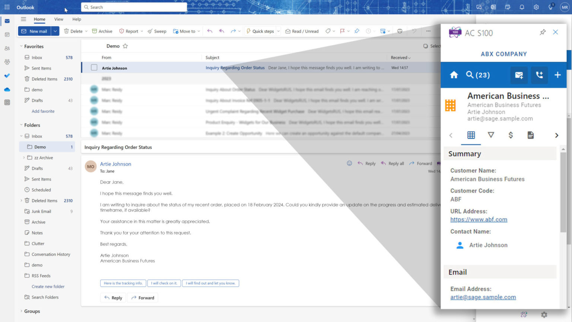
Task: Open AC S100 search with 23 results
Action: (478, 75)
